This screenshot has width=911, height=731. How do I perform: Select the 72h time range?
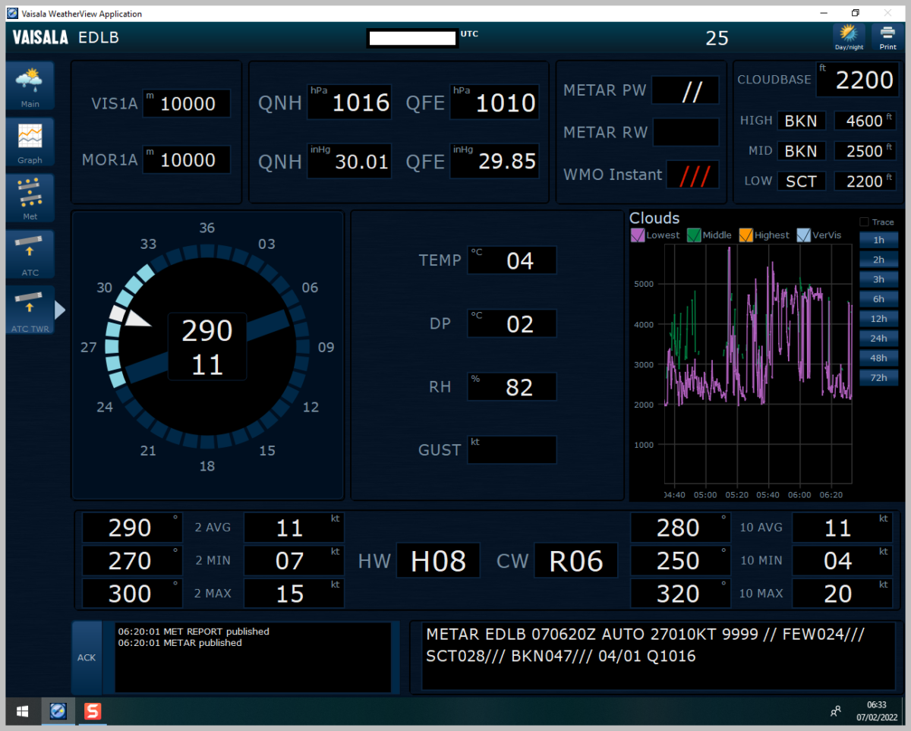pyautogui.click(x=878, y=377)
